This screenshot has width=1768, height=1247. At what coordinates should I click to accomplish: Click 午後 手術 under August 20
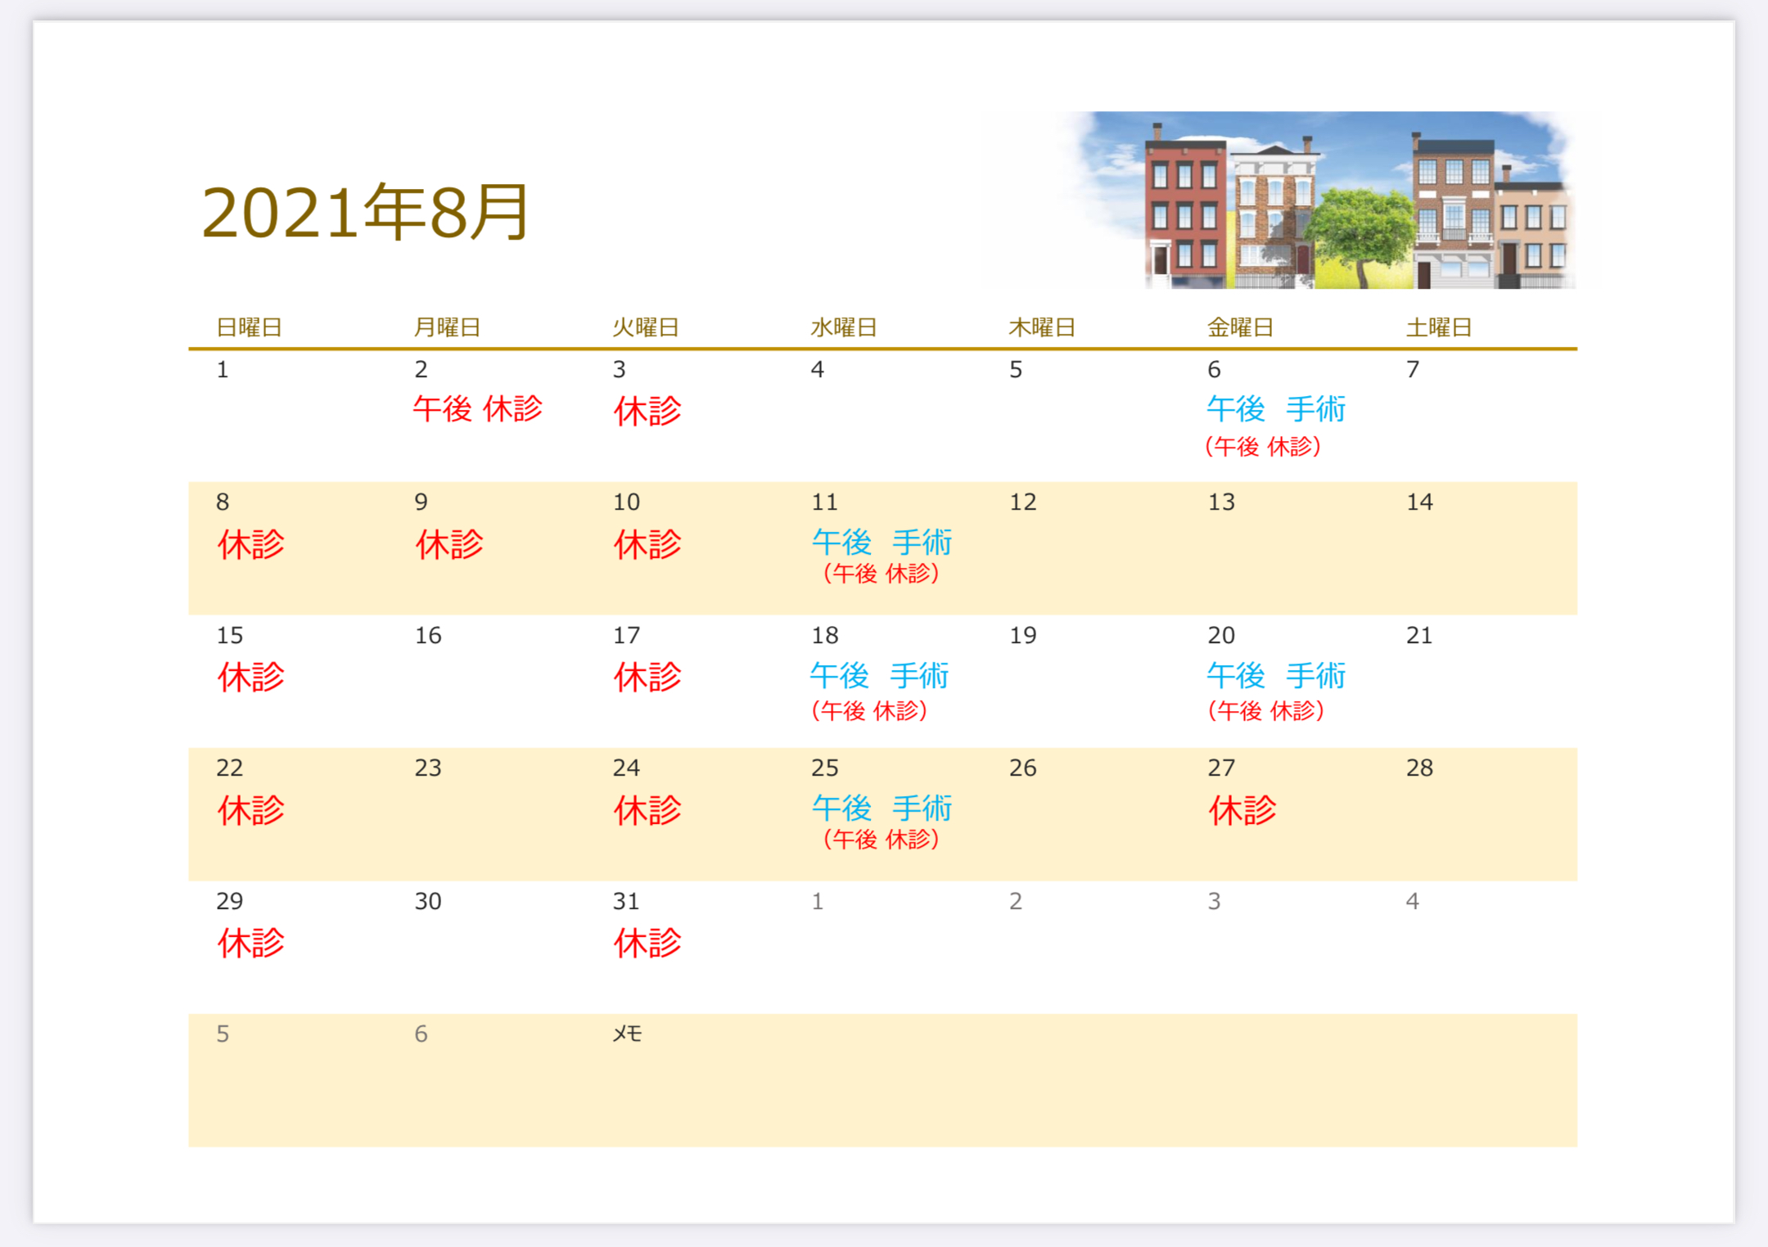tap(1277, 675)
